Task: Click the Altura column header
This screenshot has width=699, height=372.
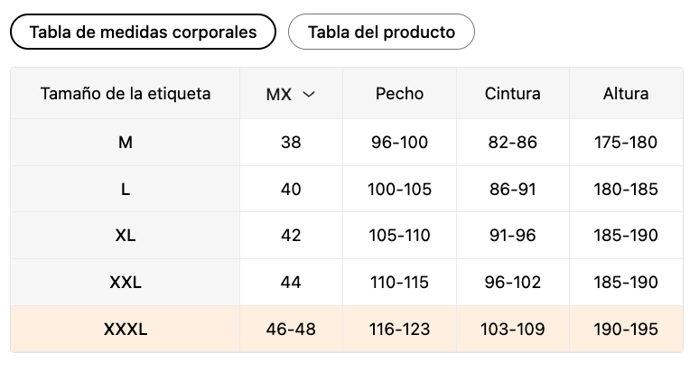Action: [626, 94]
